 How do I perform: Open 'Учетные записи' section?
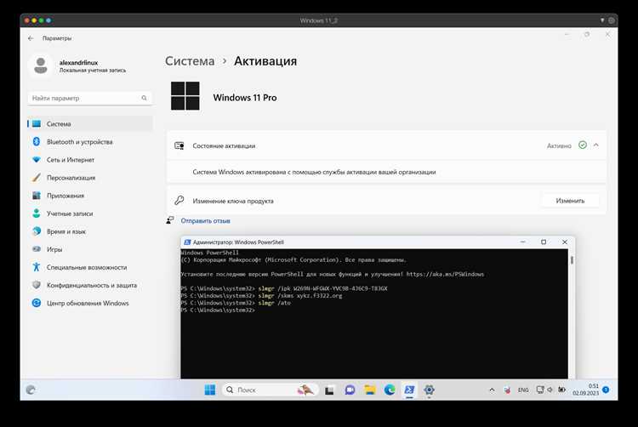point(90,213)
